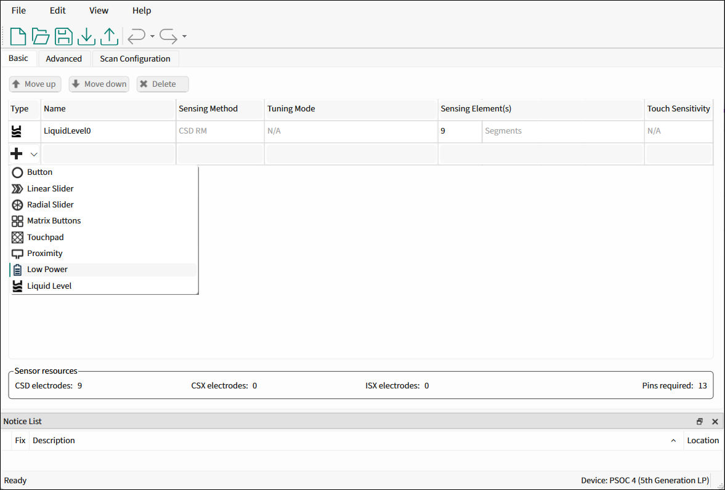Float the Notice List panel
This screenshot has width=725, height=490.
point(700,422)
